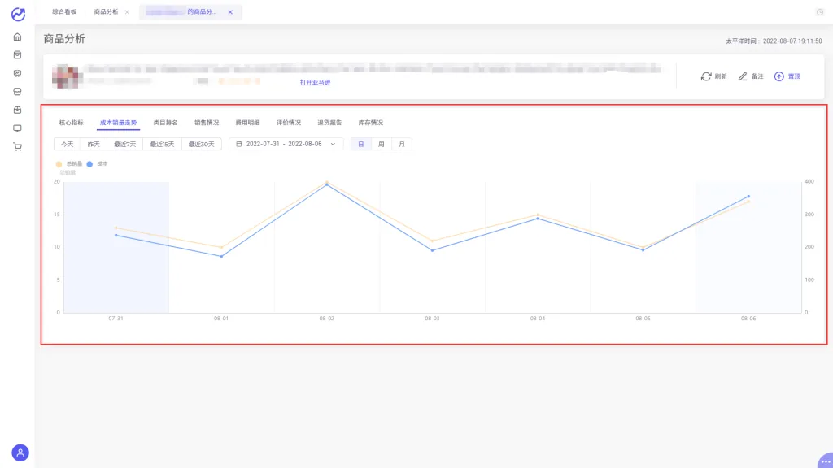Expand the date range picker chevron
This screenshot has width=833, height=468.
coord(333,144)
